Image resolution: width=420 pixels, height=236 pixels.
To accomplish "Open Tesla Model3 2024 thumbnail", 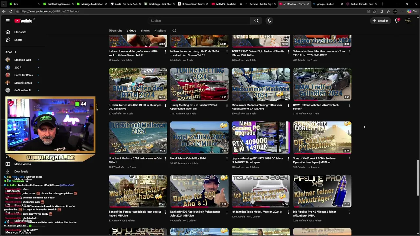I will [x=261, y=191].
